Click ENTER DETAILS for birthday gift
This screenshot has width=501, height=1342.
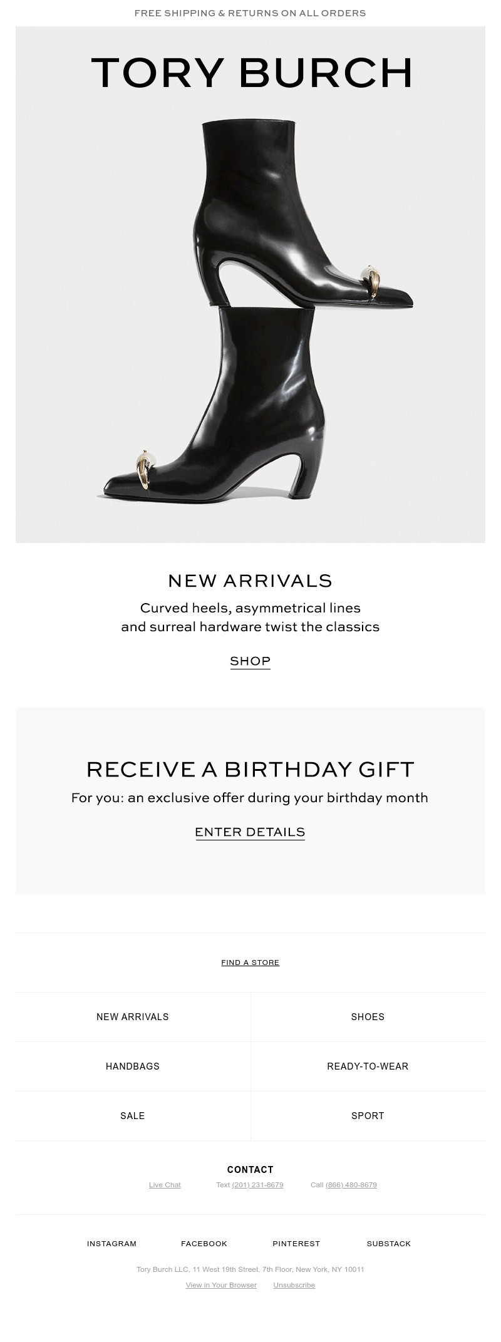pos(250,832)
